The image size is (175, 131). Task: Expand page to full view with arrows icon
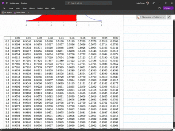169,17
